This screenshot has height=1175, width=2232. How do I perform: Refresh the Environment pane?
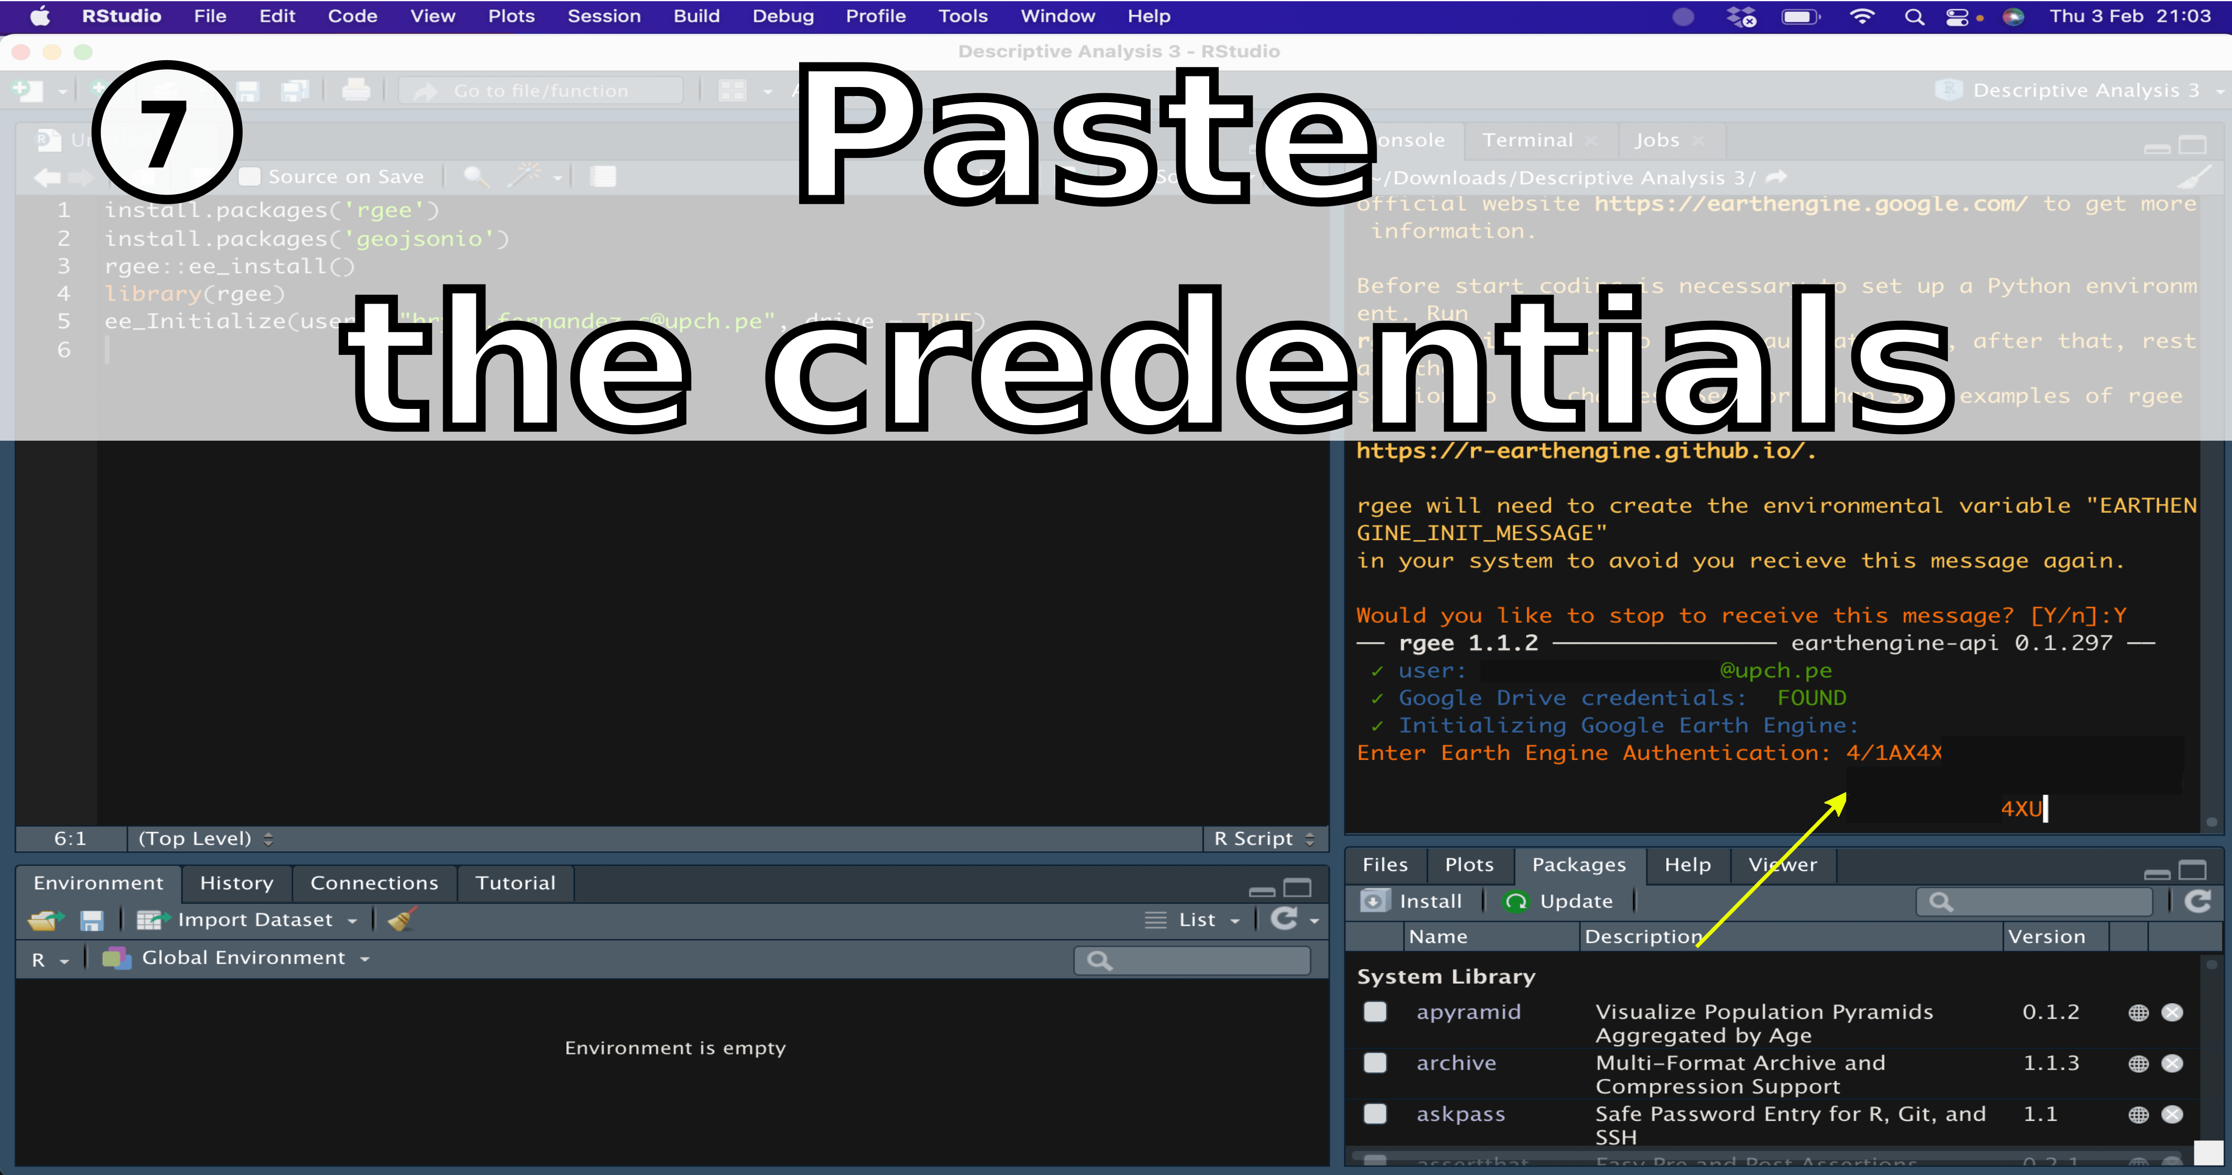click(x=1284, y=919)
